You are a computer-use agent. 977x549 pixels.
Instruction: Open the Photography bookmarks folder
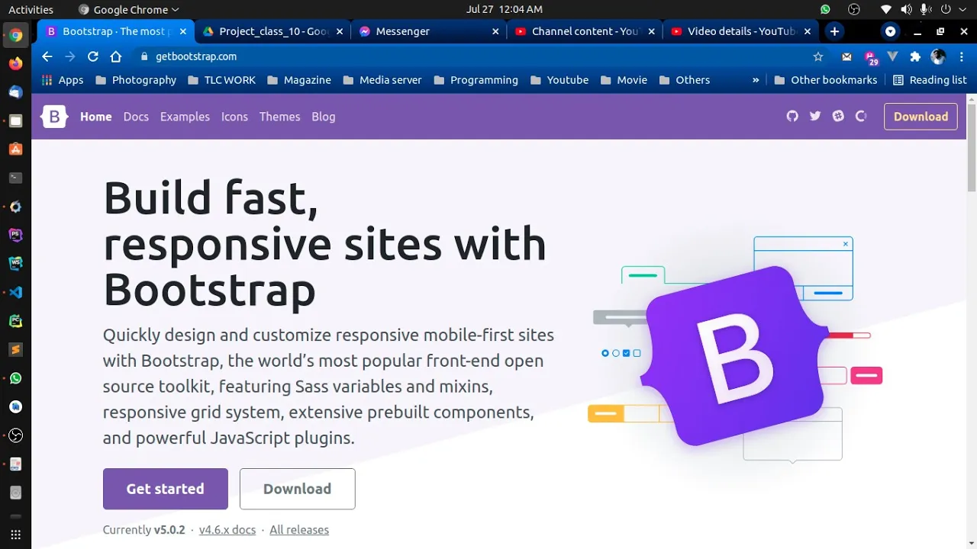point(136,80)
